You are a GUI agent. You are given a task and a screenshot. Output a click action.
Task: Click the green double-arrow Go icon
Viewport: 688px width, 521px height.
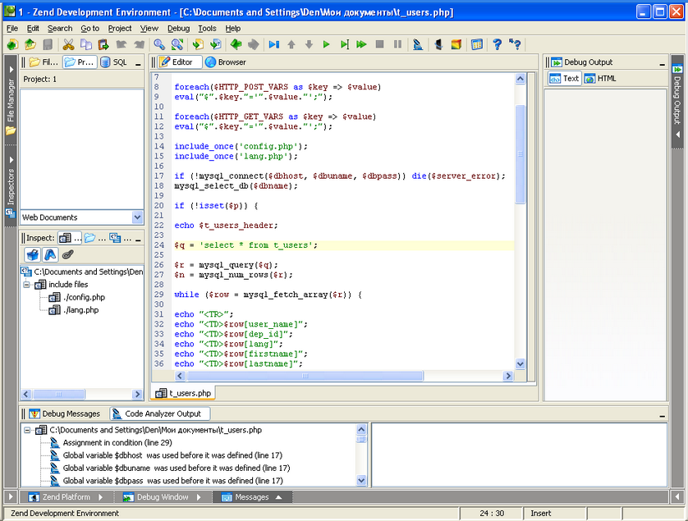tap(361, 44)
